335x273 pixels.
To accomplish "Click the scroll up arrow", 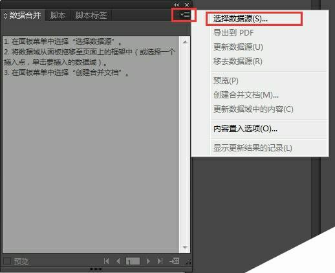I will (x=185, y=42).
